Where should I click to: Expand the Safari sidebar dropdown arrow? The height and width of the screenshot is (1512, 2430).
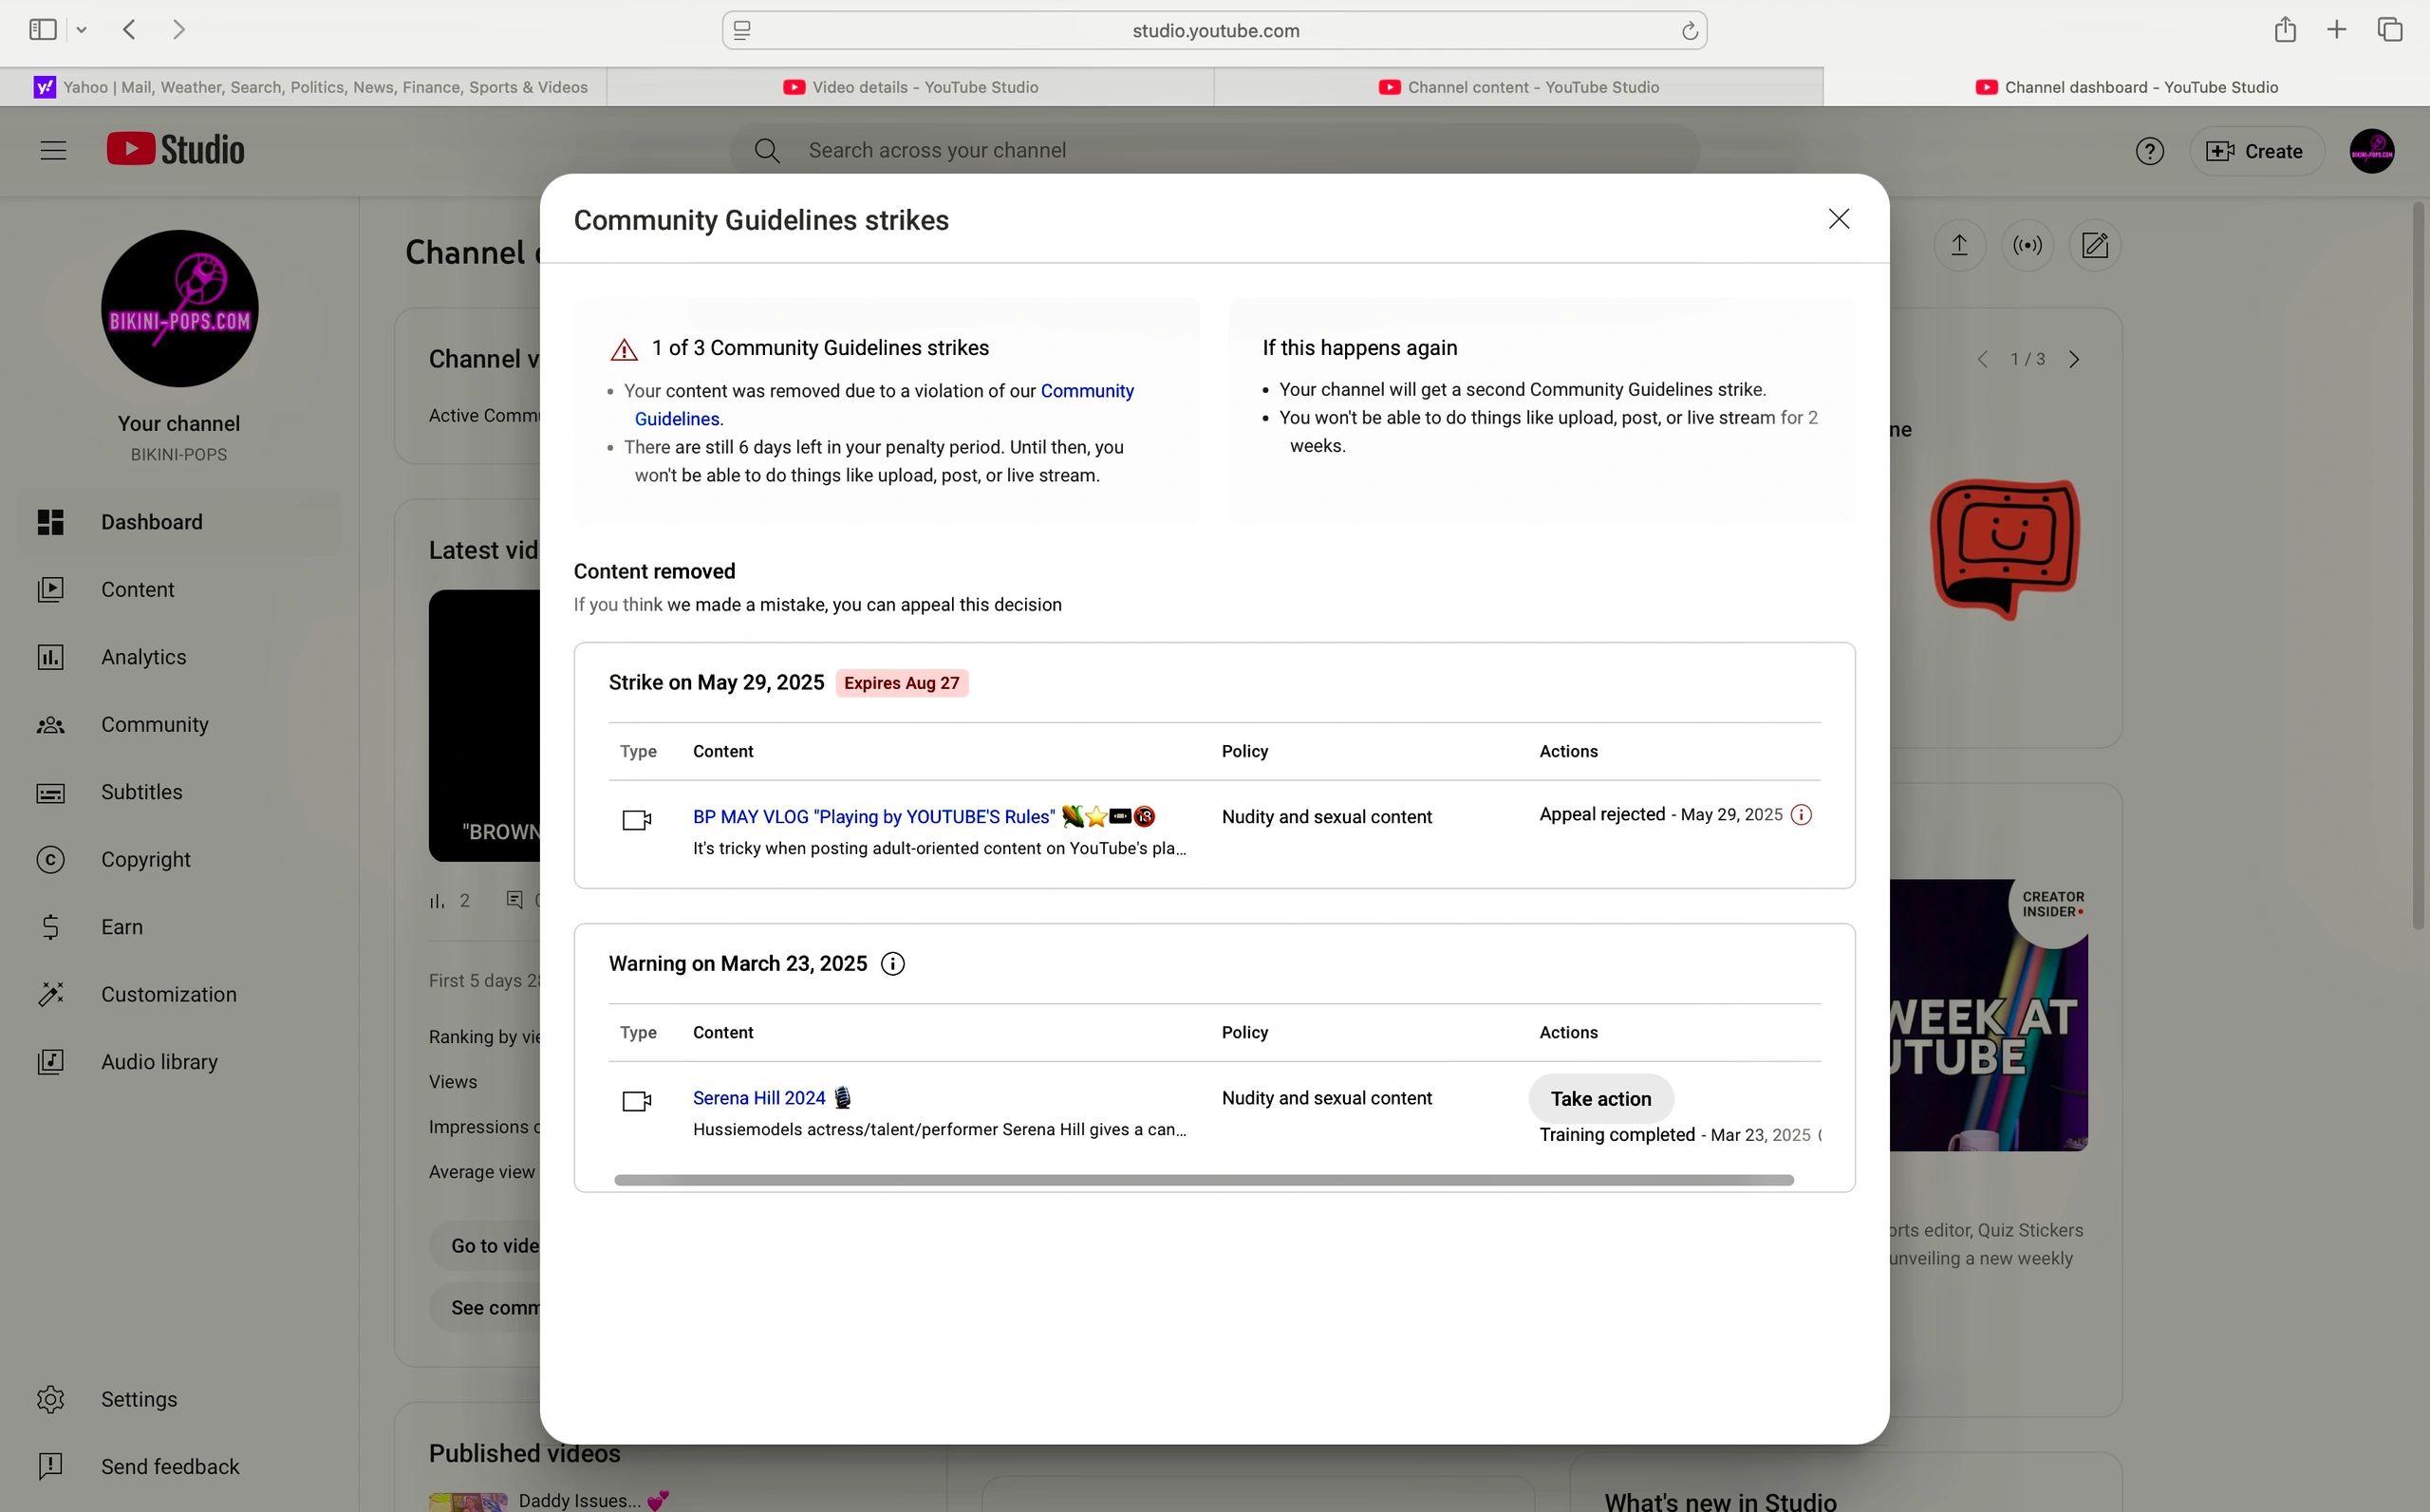[82, 30]
